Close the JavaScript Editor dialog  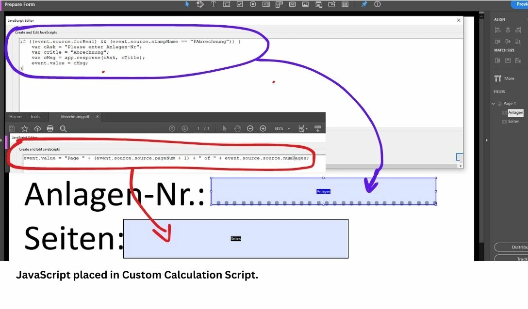(458, 20)
